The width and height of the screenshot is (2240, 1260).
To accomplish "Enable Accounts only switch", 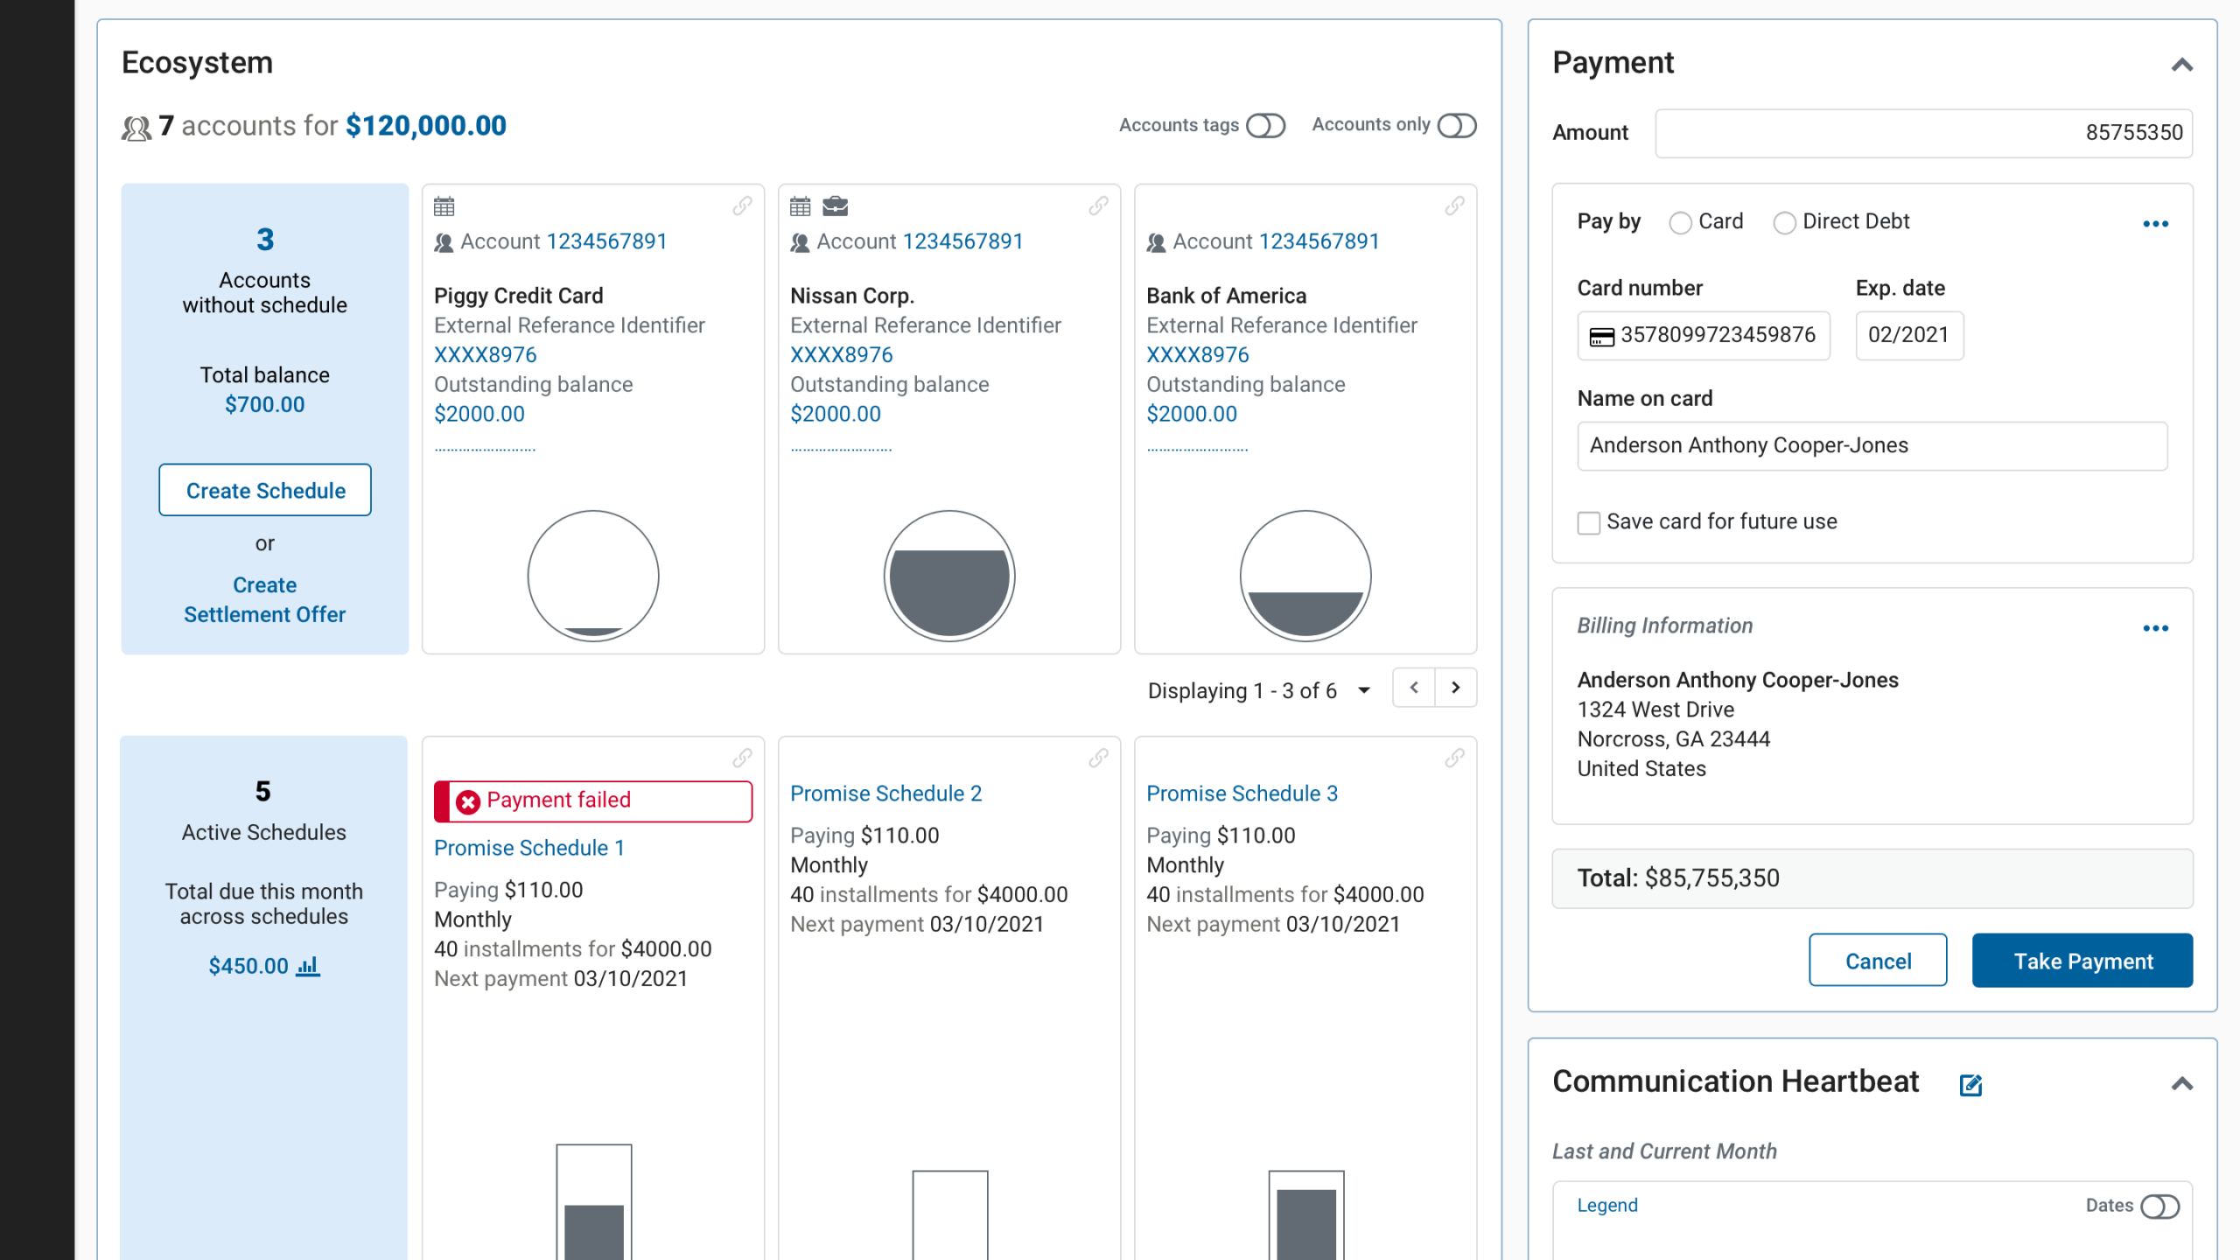I will 1457,126.
